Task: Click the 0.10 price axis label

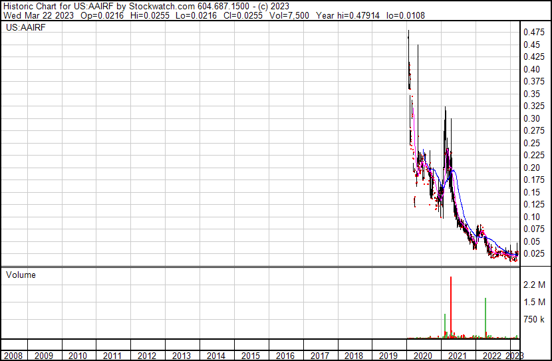Action: [x=531, y=217]
